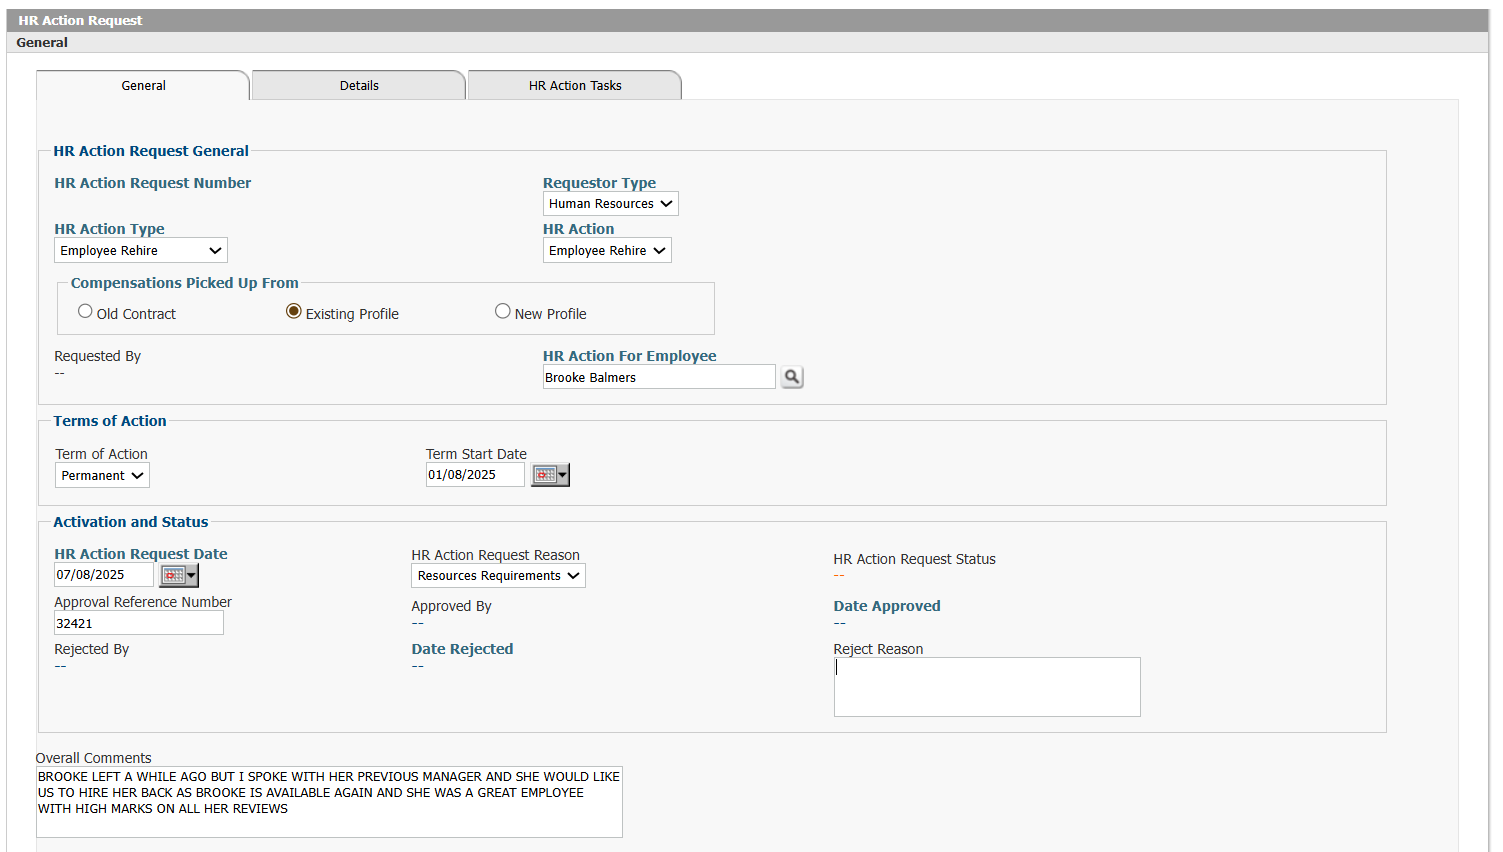
Task: Select the New Profile radio button
Action: coord(503,312)
